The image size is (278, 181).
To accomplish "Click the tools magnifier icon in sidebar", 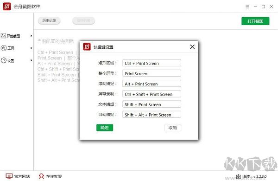I will (4, 48).
